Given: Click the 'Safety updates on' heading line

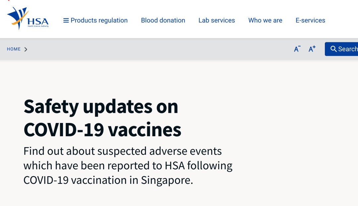Looking at the screenshot, I should (x=101, y=107).
